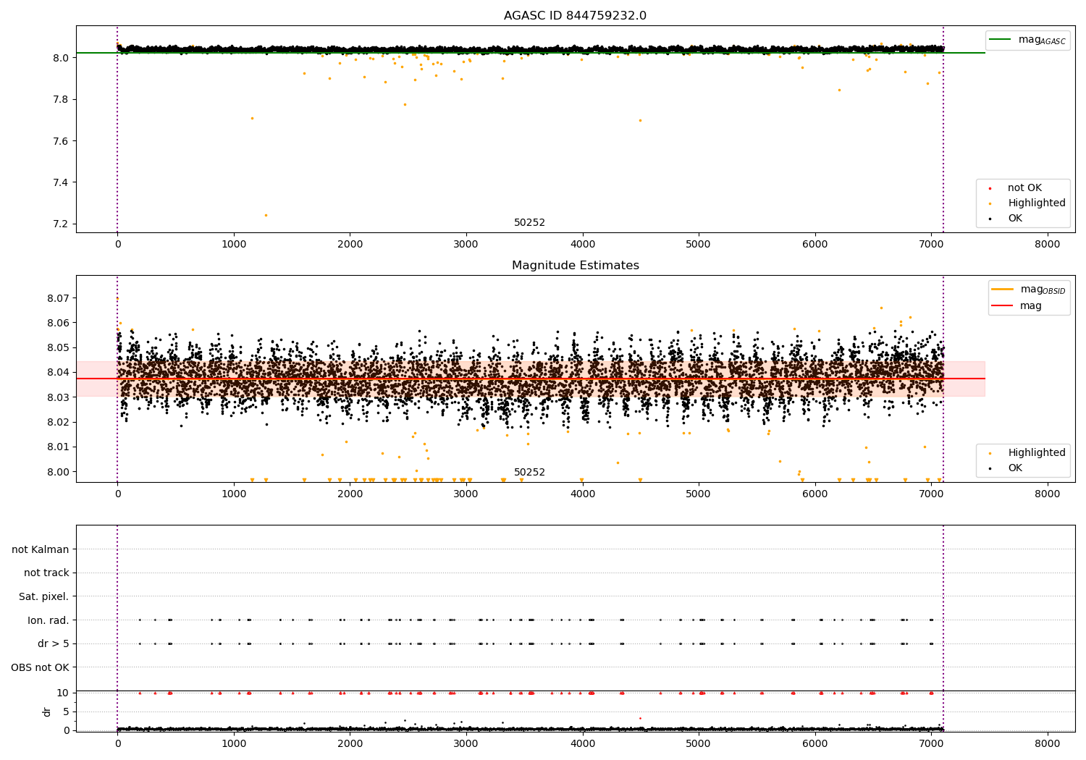1086x760 pixels.
Task: Click the 'Magnitude Estimates' panel title
Action: click(575, 266)
